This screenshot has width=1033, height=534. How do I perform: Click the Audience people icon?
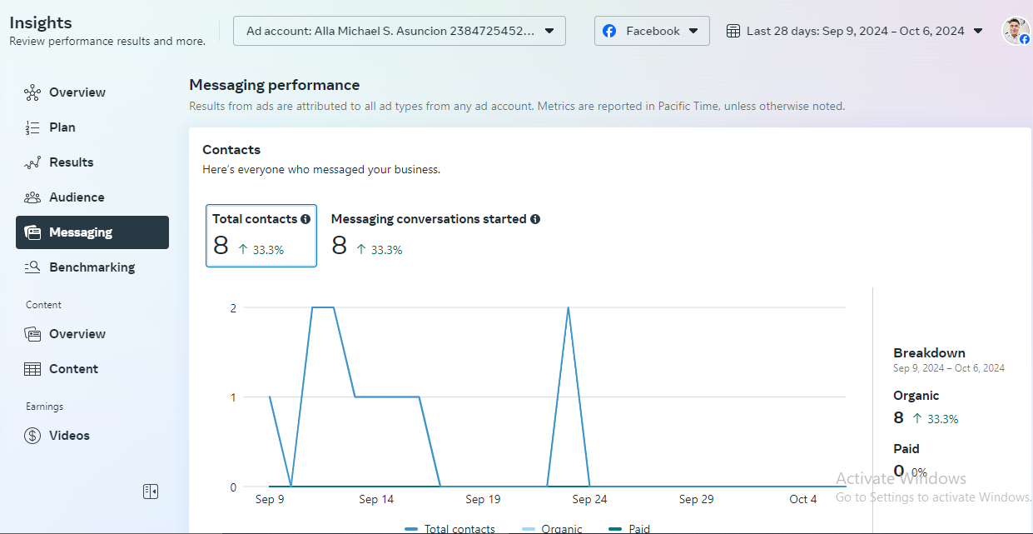pyautogui.click(x=32, y=197)
